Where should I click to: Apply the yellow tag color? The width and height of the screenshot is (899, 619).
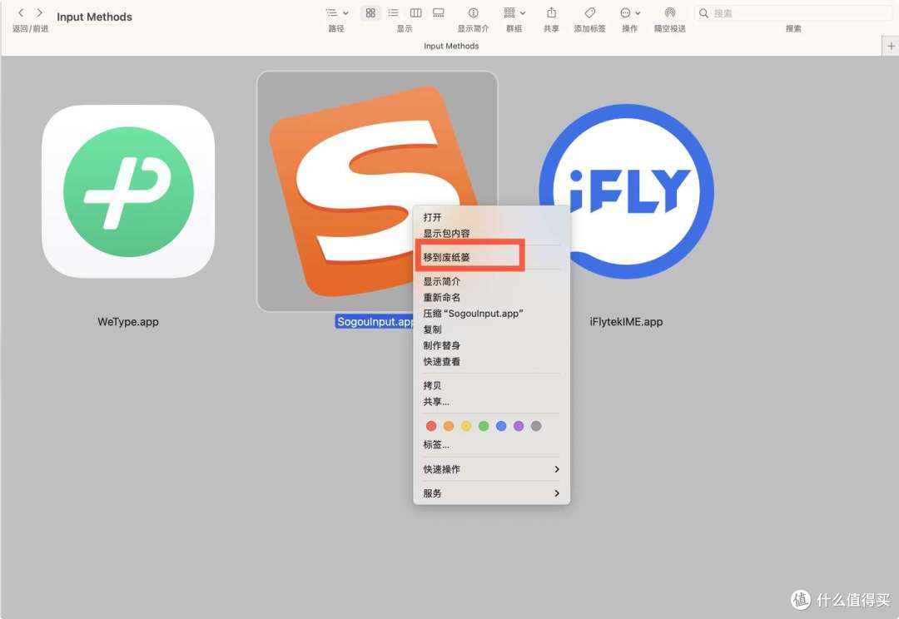pos(466,426)
